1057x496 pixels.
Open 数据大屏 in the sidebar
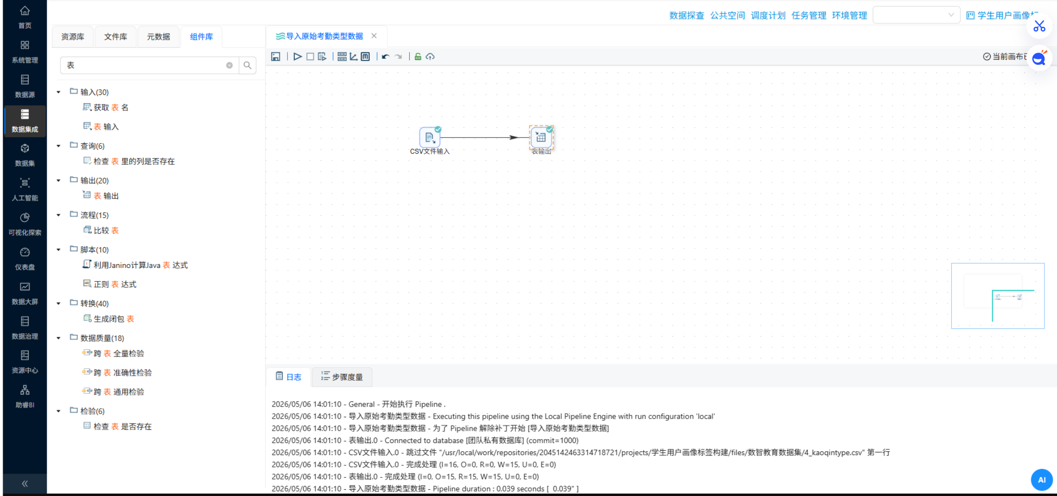[25, 293]
